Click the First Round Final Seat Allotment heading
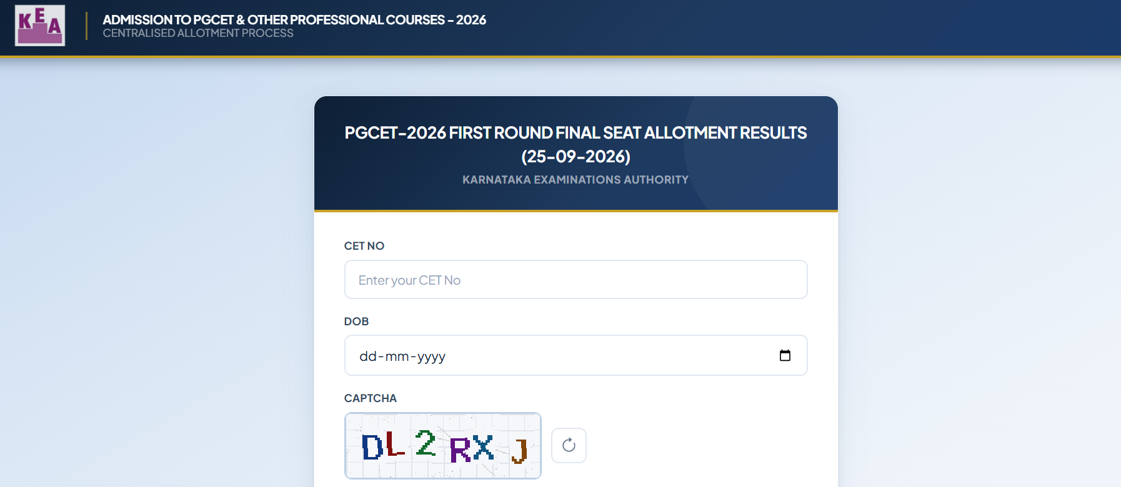 tap(575, 144)
